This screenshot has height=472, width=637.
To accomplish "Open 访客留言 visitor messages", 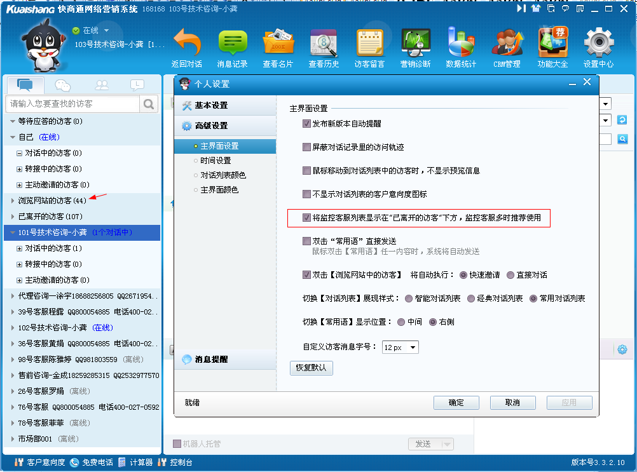I will [369, 43].
